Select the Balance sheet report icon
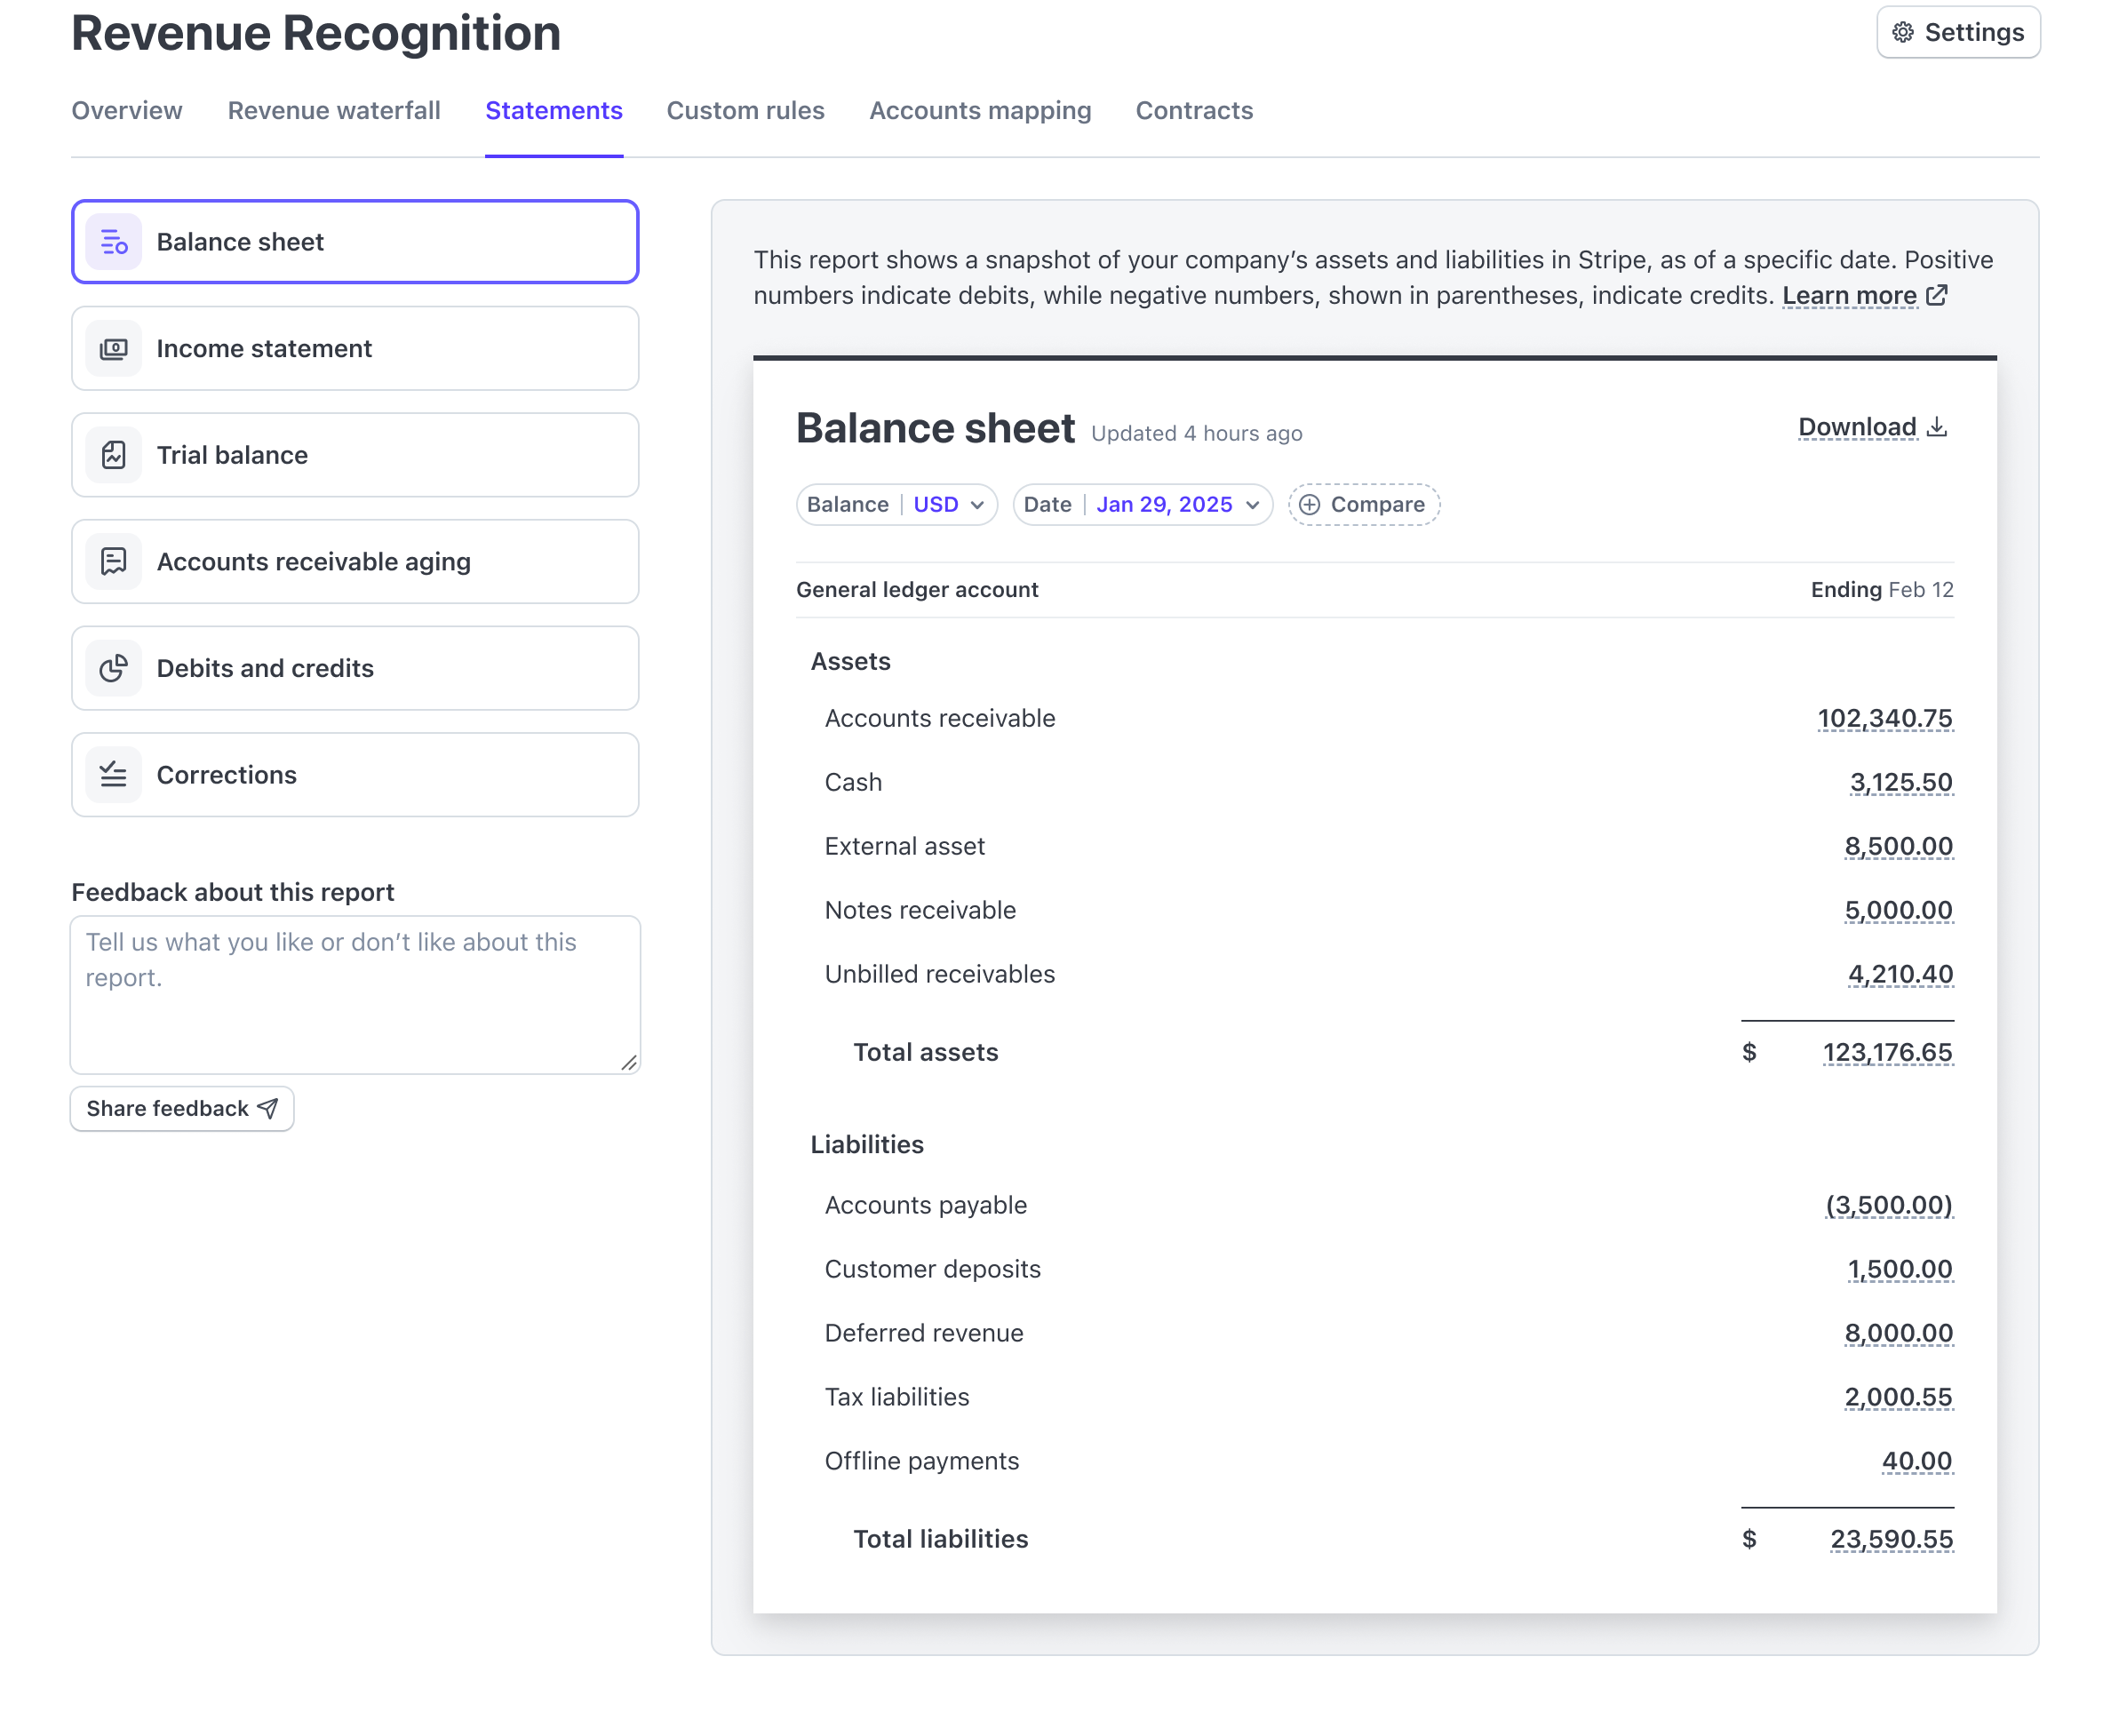 (x=113, y=241)
